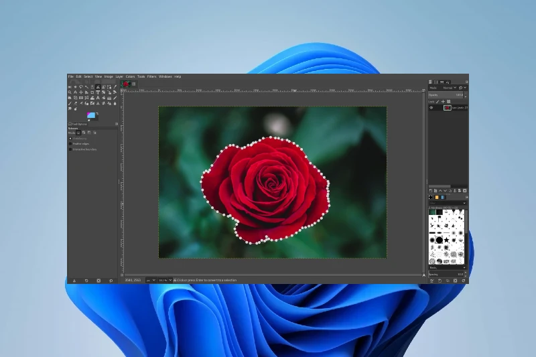Select the Rectangle Select tool
This screenshot has width=536, height=357.
[70, 87]
